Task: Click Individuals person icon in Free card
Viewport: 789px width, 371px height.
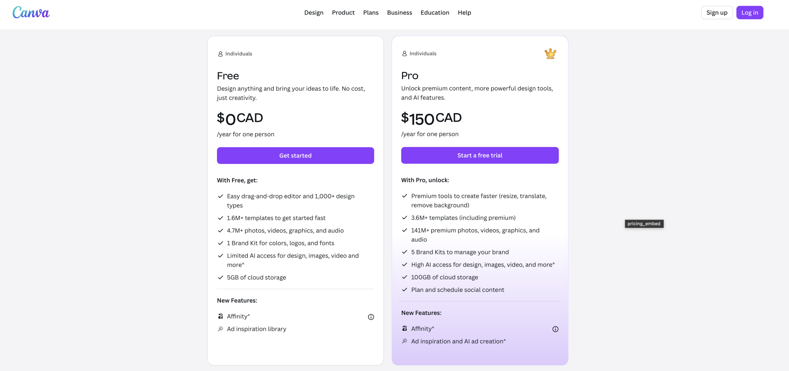Action: 221,54
